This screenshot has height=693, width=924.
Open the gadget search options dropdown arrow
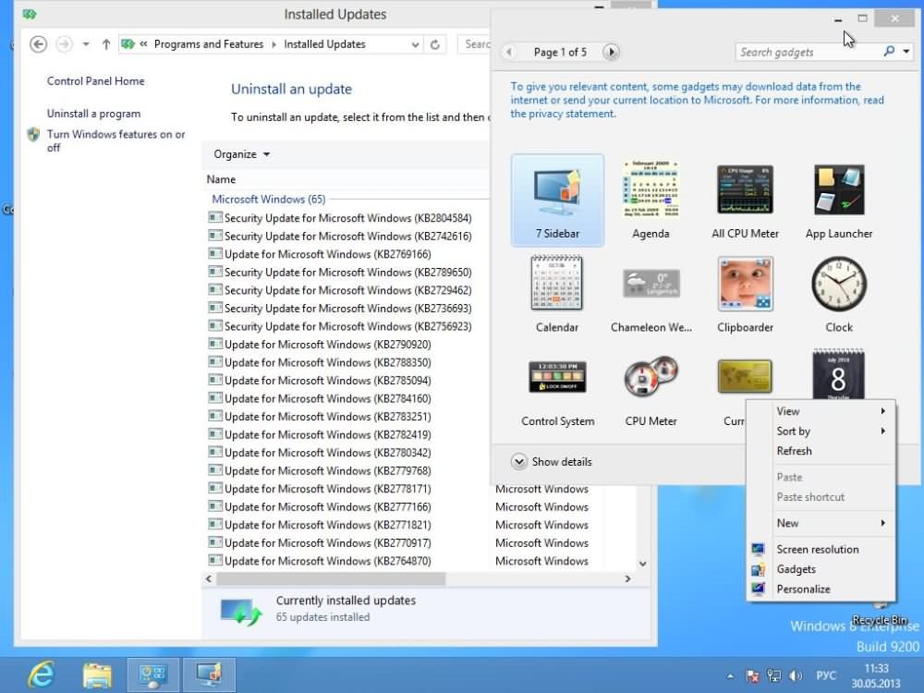[906, 52]
